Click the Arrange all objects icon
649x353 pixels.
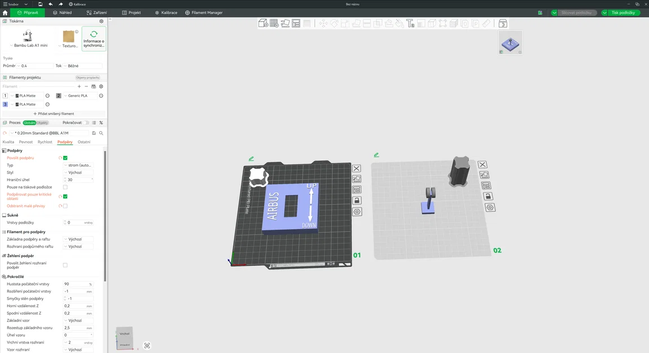[x=296, y=23]
